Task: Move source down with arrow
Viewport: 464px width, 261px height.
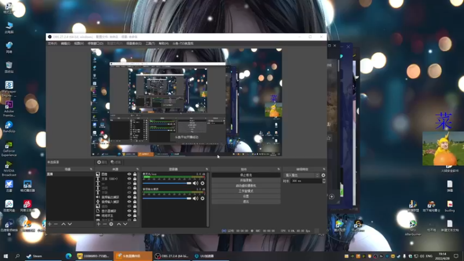Action: tap(125, 224)
